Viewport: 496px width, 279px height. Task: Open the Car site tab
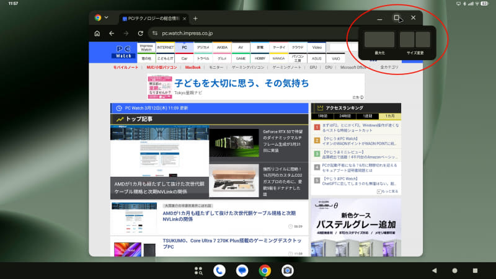184,58
